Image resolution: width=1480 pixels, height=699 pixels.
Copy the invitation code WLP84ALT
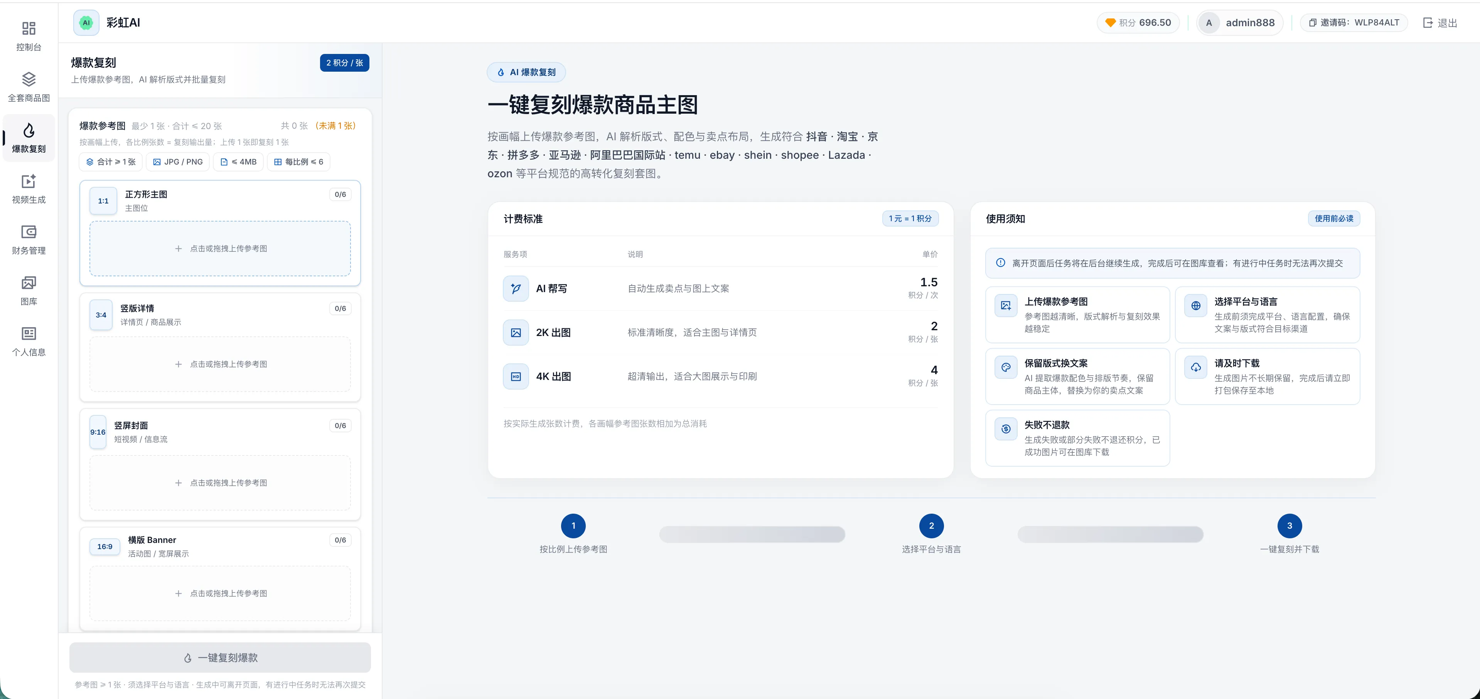[x=1354, y=22]
